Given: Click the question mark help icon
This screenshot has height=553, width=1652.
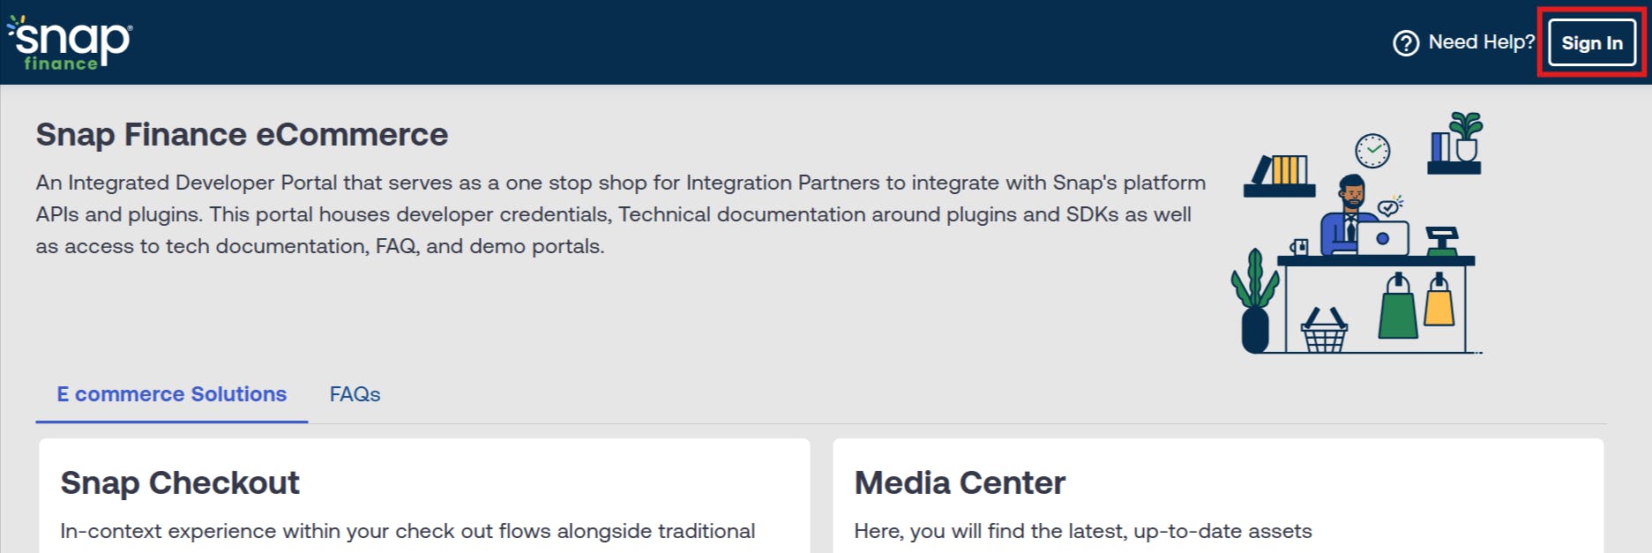Looking at the screenshot, I should click(1405, 42).
